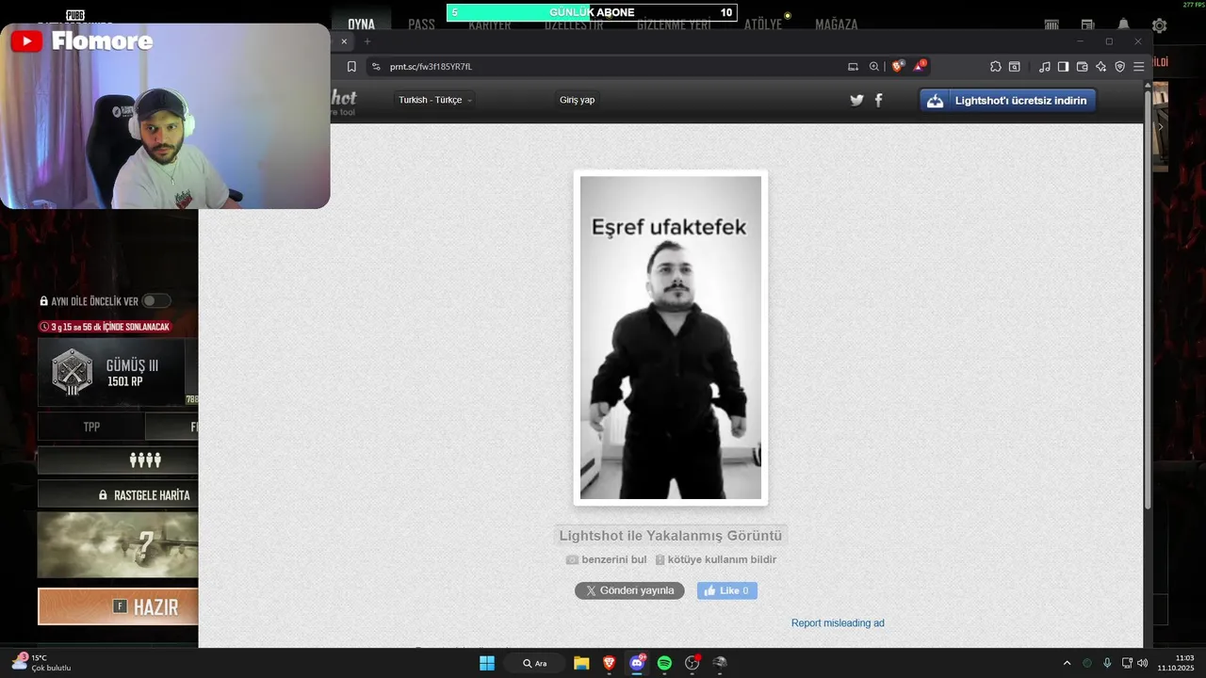
Task: Open the PUBG notifications bell
Action: pos(1124,24)
